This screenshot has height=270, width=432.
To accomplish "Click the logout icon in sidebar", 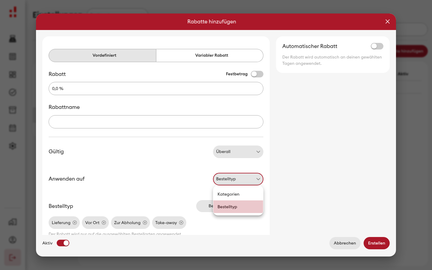I will tap(13, 257).
